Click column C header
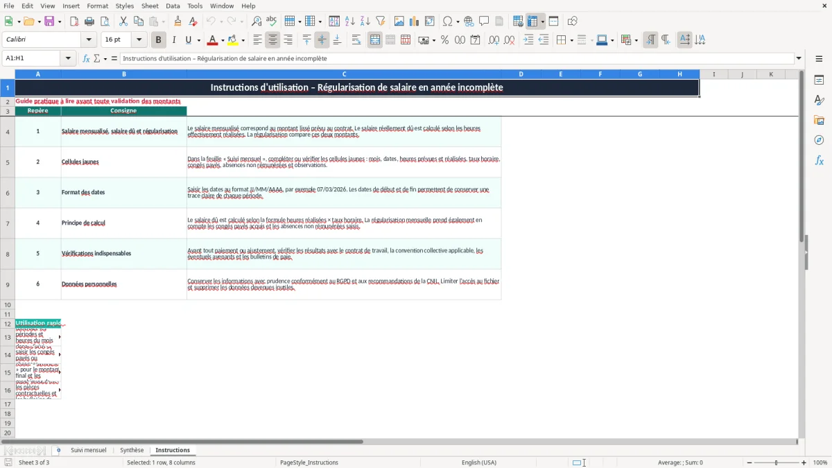The width and height of the screenshot is (832, 468). (344, 74)
